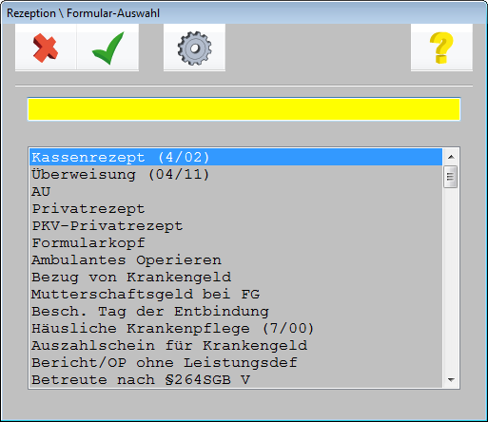This screenshot has height=422, width=488.
Task: Select Kassenrezept (4/02) in list
Action: [x=236, y=158]
